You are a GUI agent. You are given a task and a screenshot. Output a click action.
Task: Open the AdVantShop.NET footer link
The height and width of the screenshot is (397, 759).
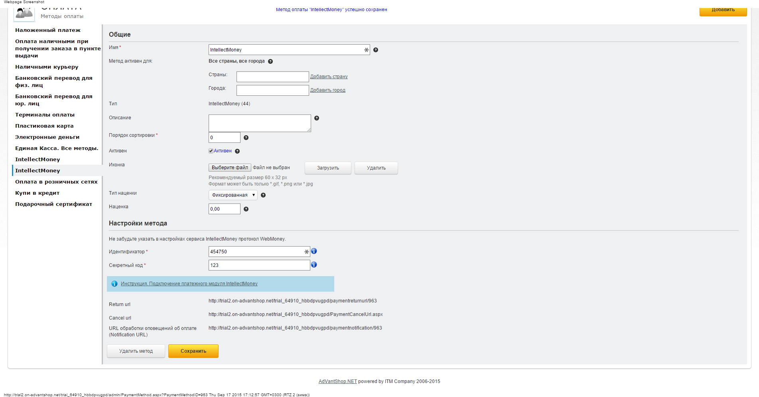(338, 381)
